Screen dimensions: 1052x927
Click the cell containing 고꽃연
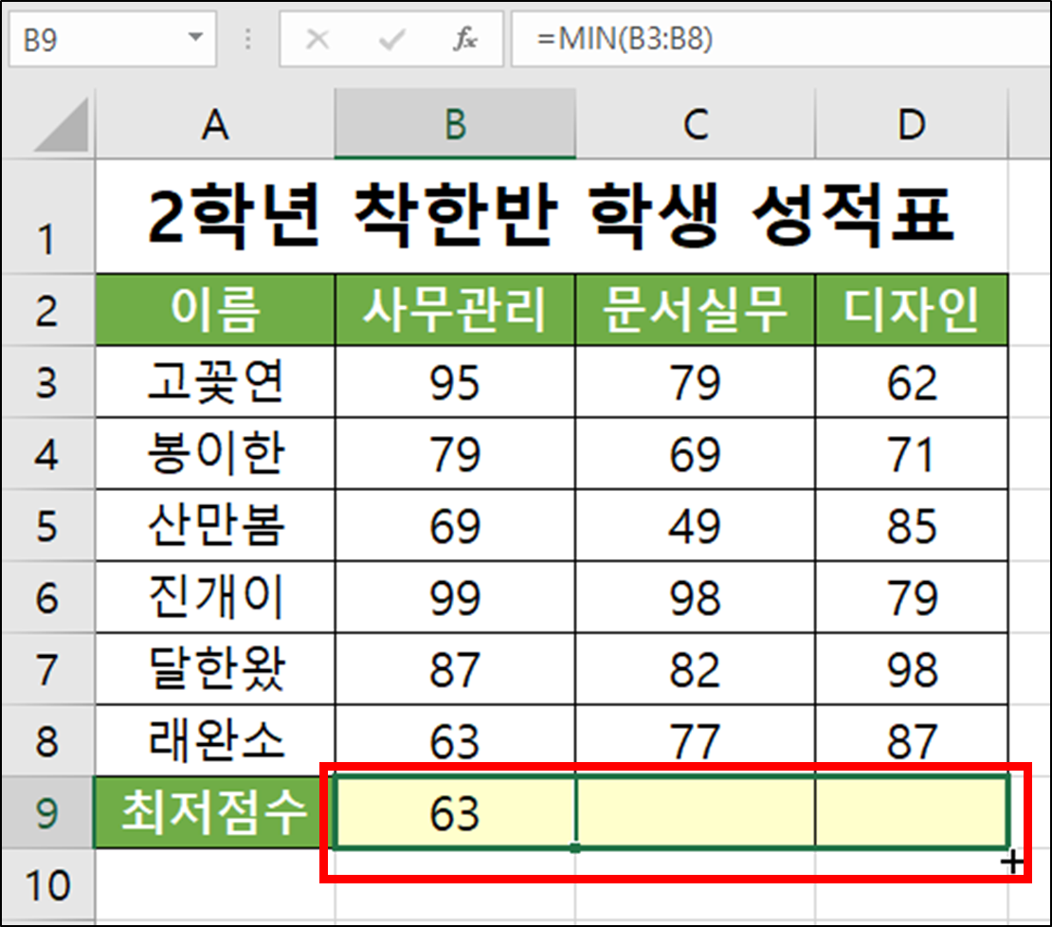pyautogui.click(x=214, y=382)
